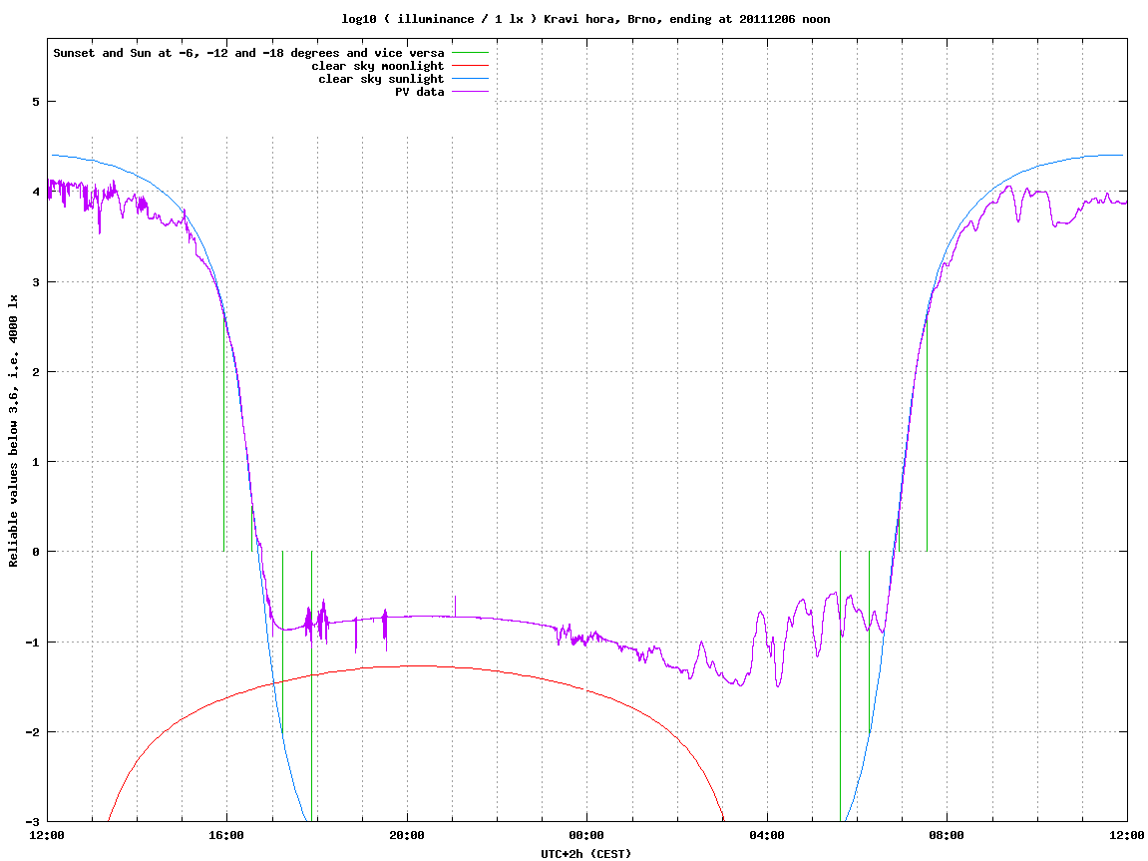Viewport: 1148px width, 861px height.
Task: Click the purple spike near 21:00
Action: (456, 607)
